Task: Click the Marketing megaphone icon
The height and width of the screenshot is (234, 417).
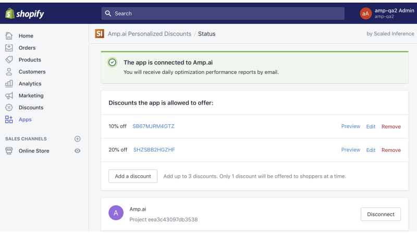Action: (9, 96)
